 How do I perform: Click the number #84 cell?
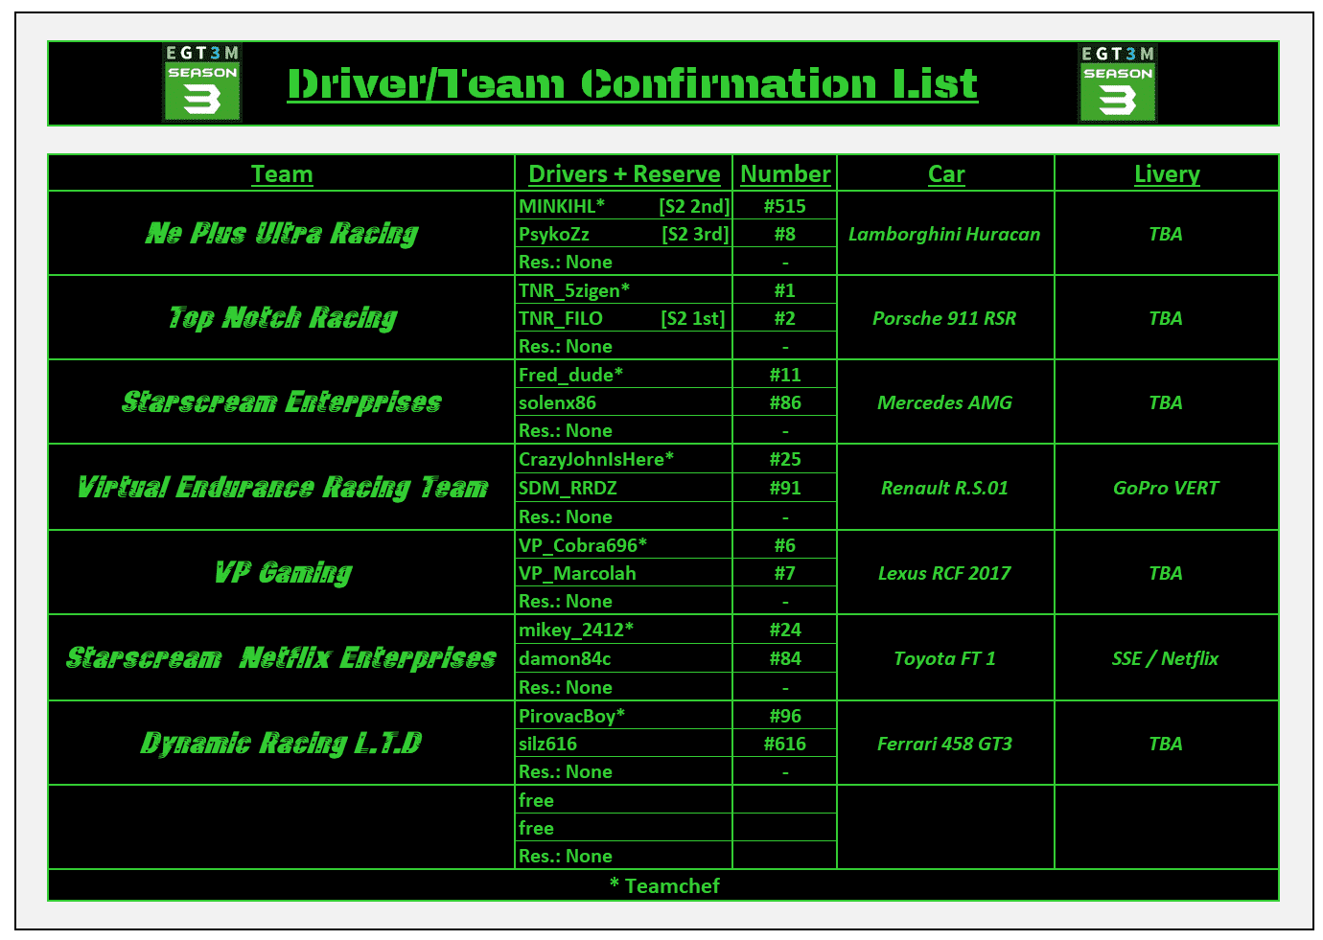(x=785, y=658)
